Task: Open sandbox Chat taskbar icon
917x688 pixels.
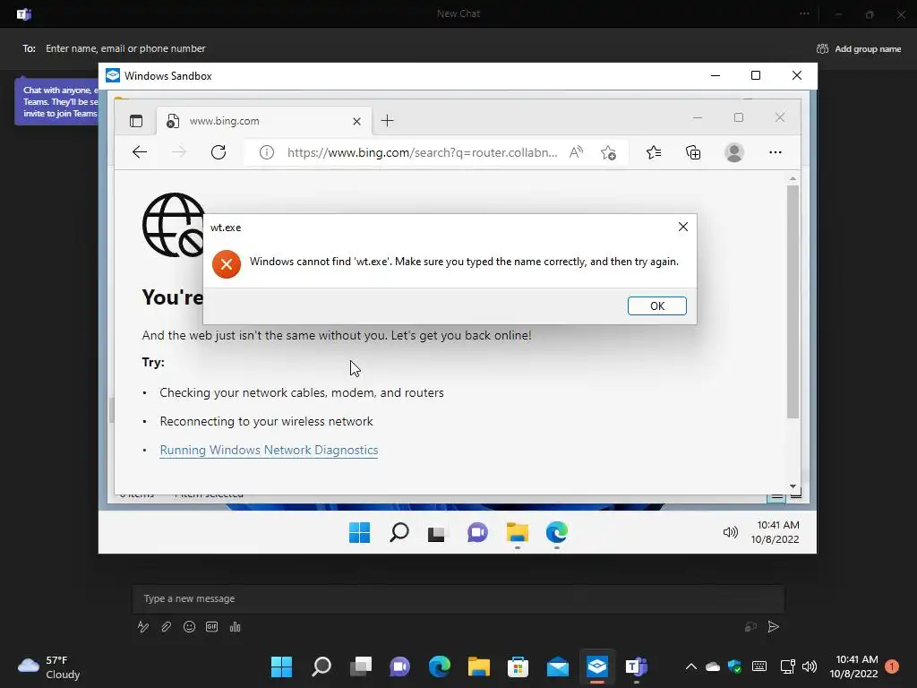Action: (477, 532)
